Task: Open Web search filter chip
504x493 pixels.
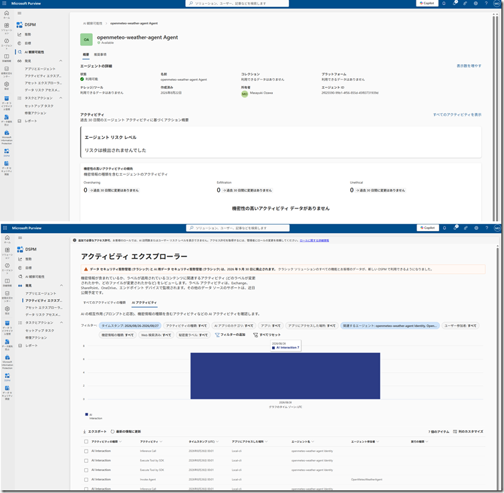Action: point(156,335)
